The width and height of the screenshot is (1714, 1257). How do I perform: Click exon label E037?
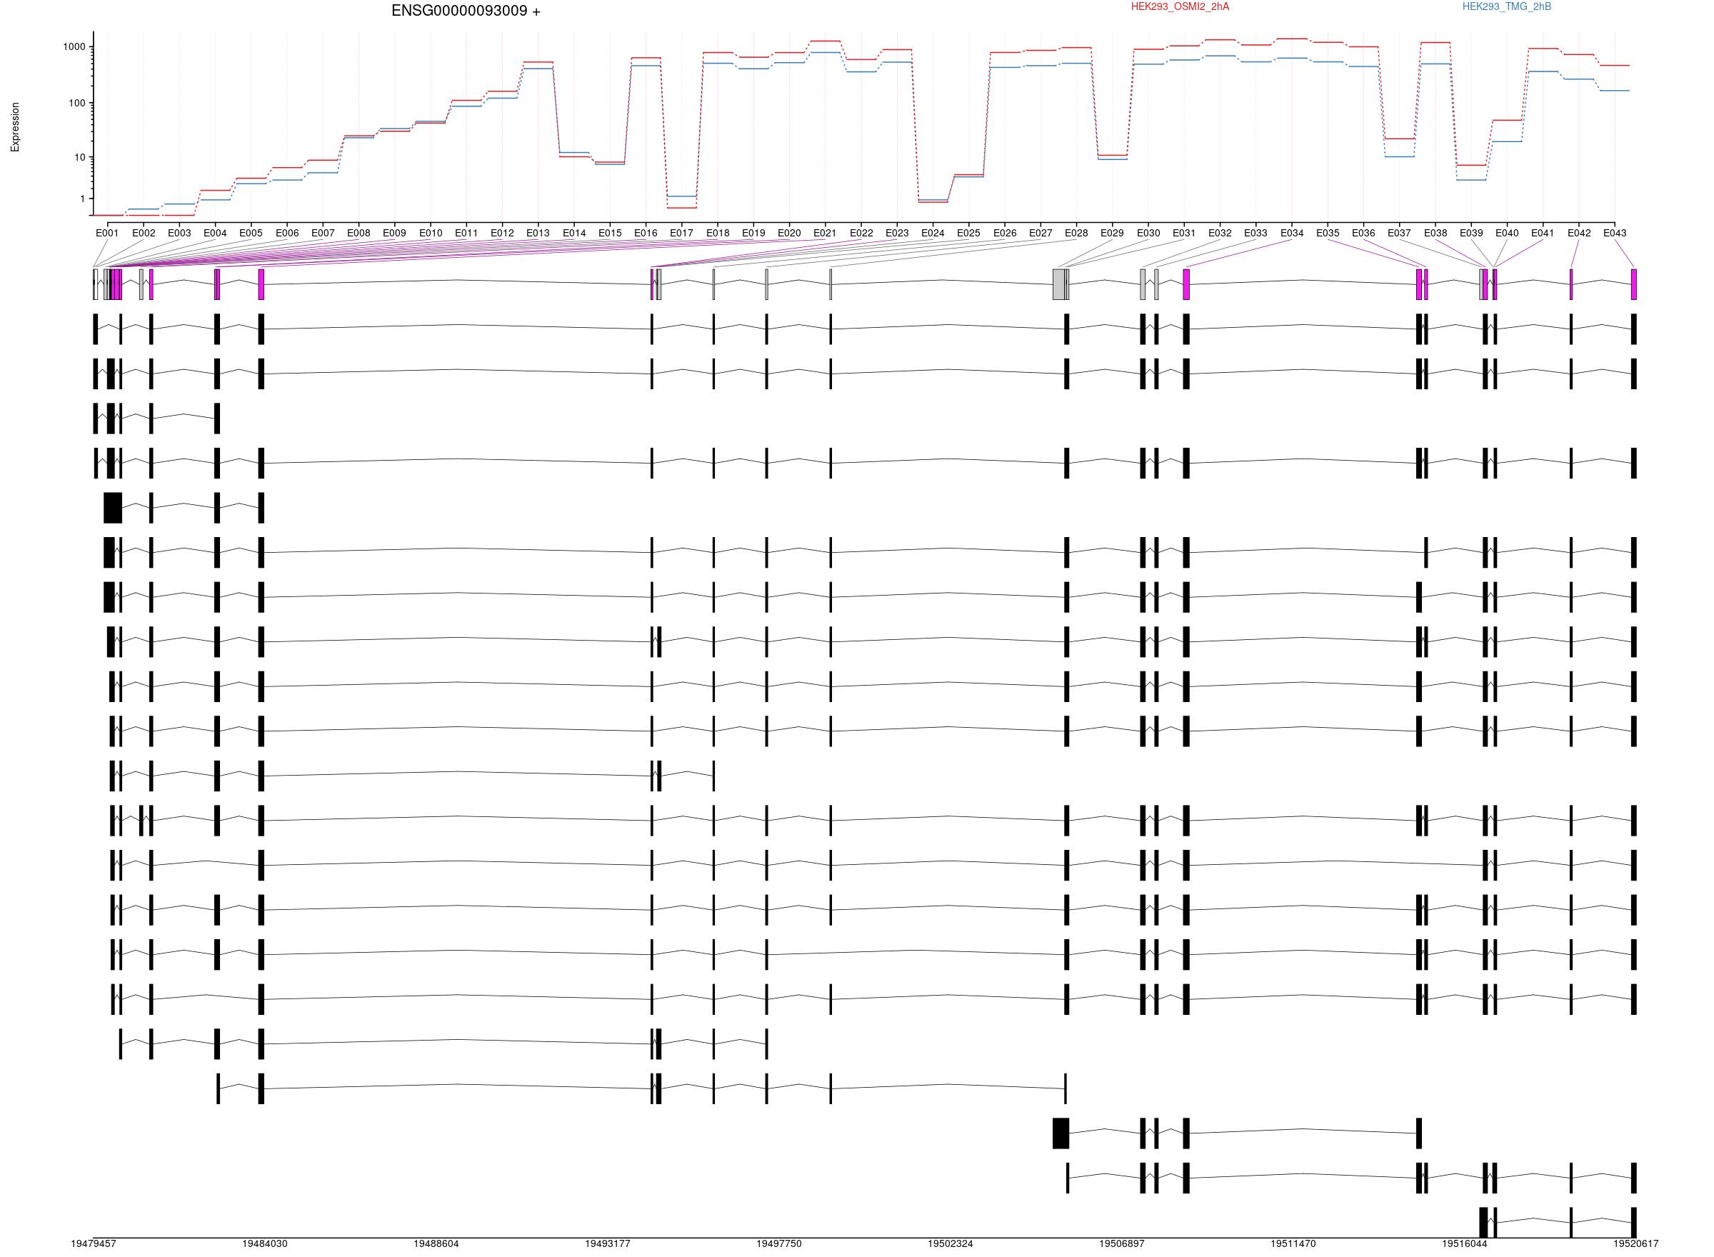click(1399, 233)
